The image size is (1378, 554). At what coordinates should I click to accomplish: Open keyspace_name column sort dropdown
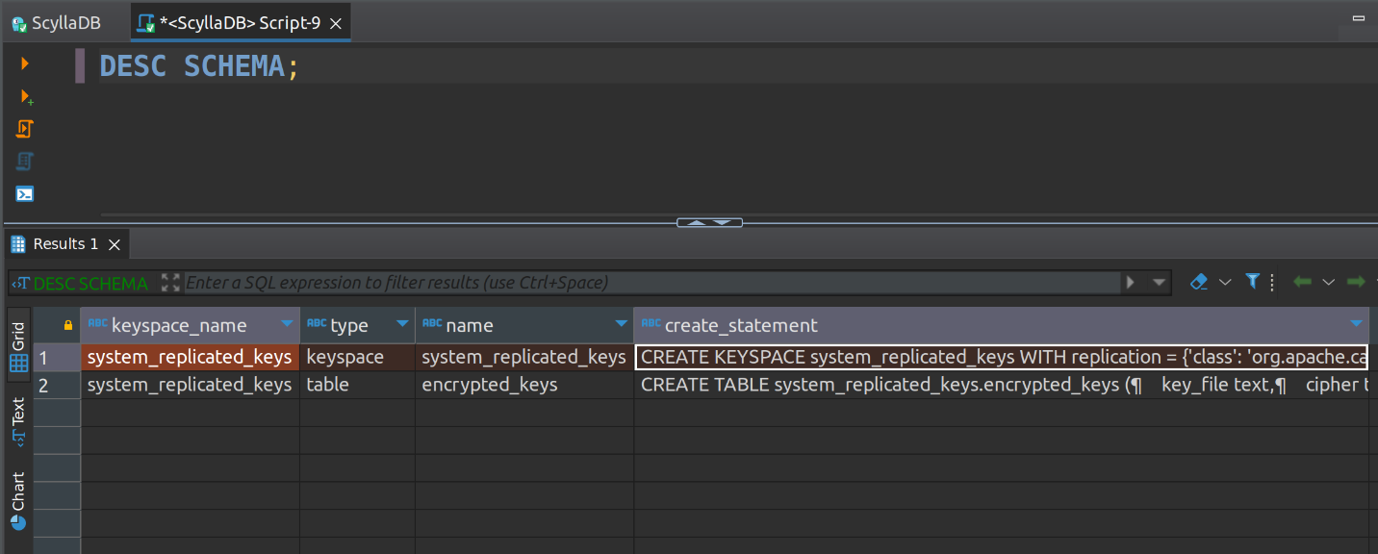tap(287, 325)
